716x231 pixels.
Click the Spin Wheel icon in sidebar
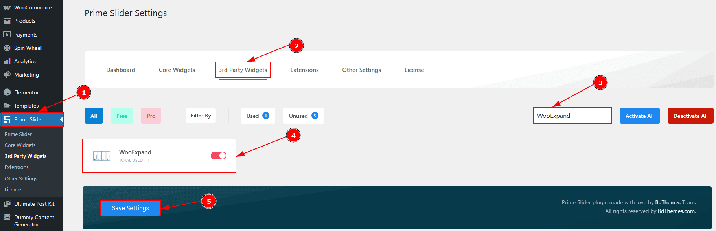pyautogui.click(x=7, y=48)
